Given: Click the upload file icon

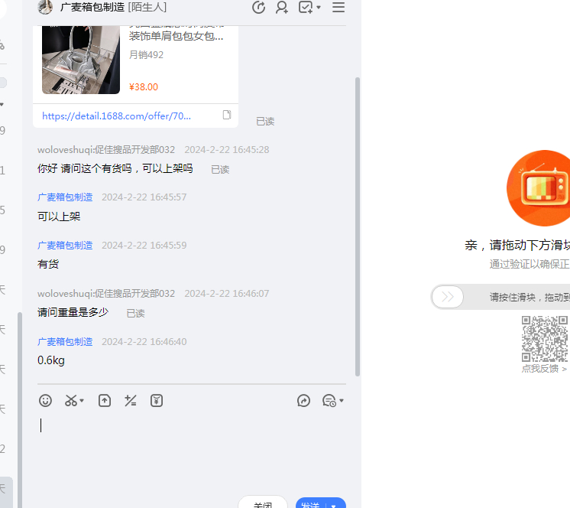Looking at the screenshot, I should click(x=105, y=400).
